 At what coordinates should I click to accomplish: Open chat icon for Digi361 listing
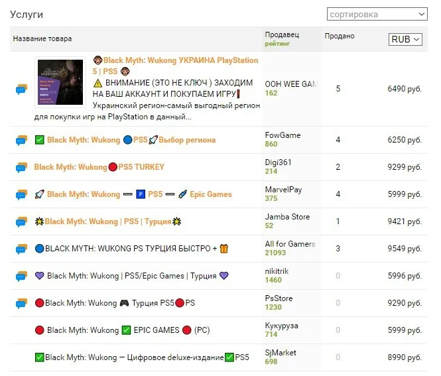[x=21, y=167]
